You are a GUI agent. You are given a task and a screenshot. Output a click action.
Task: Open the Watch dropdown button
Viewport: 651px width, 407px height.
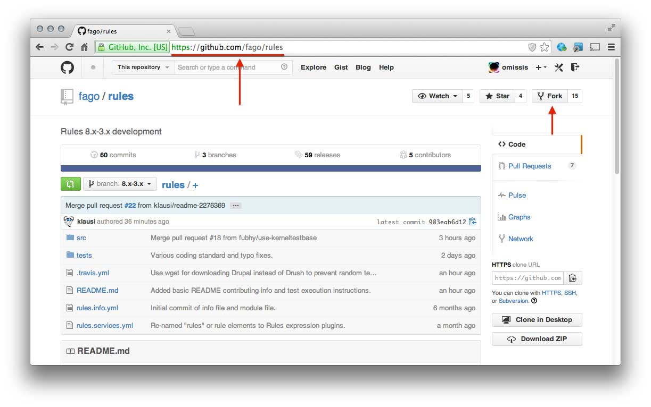pyautogui.click(x=437, y=96)
